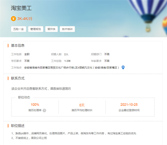Click the 招聘人数 value 2人
167x145 pixels.
click(66, 54)
